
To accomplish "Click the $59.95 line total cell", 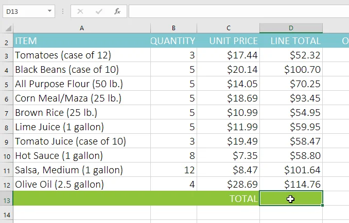I will [x=291, y=127].
